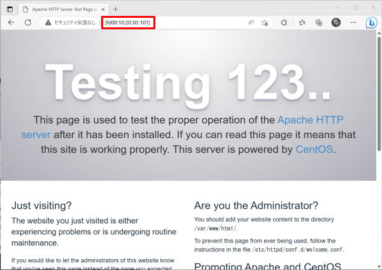Click the vertical scrollbar thumb
The height and width of the screenshot is (270, 382).
tap(379, 94)
